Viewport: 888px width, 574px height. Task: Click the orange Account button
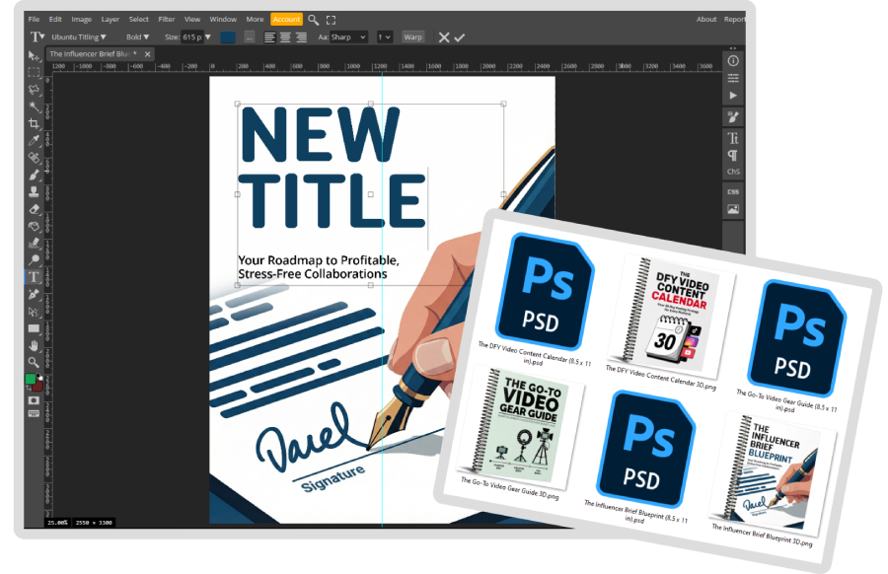tap(286, 20)
